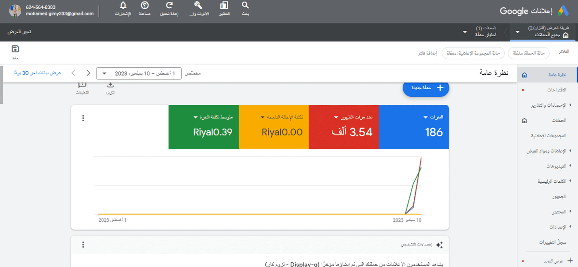Click the New campaign button
578x267 pixels.
tap(426, 88)
